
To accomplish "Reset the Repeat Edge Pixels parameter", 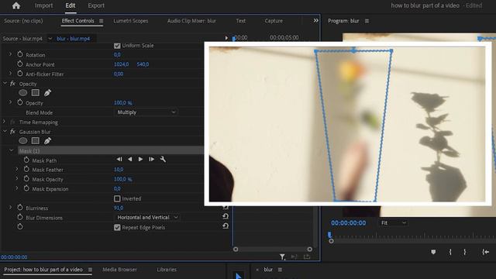I will pos(226,226).
